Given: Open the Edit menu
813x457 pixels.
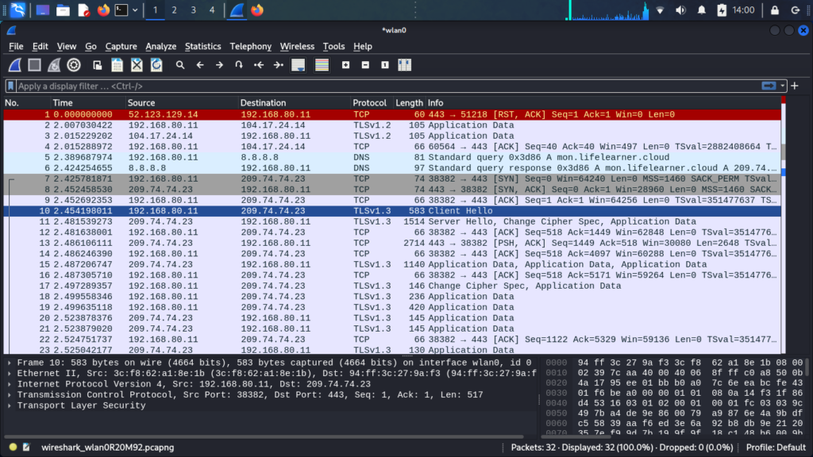Looking at the screenshot, I should click(x=40, y=46).
